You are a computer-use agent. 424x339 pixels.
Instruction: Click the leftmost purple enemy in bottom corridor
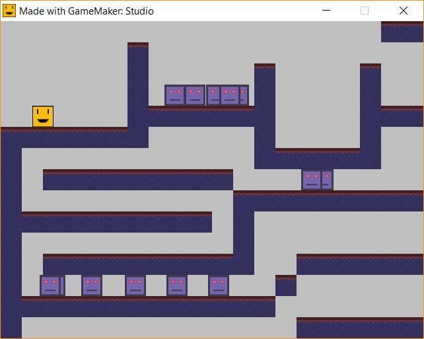[x=52, y=285]
